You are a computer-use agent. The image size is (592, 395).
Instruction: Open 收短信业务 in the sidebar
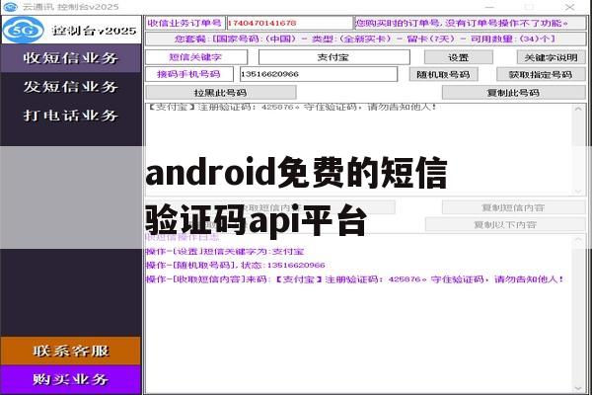71,58
